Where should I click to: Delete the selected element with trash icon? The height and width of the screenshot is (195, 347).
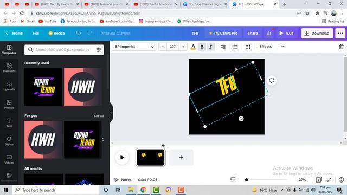click(341, 47)
